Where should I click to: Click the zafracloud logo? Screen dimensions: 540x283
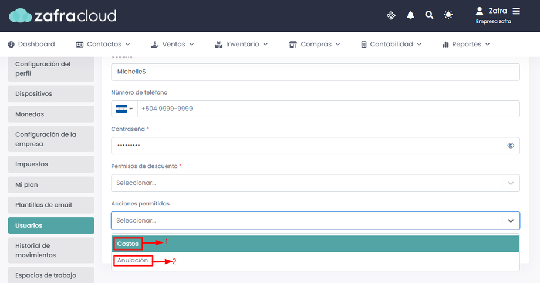point(63,15)
